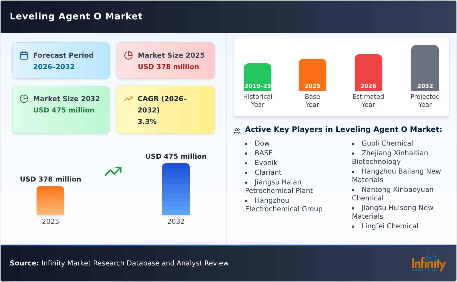Screen dimensions: 457x282
Task: Collapse the Forecast Period card
Action: (x=61, y=60)
